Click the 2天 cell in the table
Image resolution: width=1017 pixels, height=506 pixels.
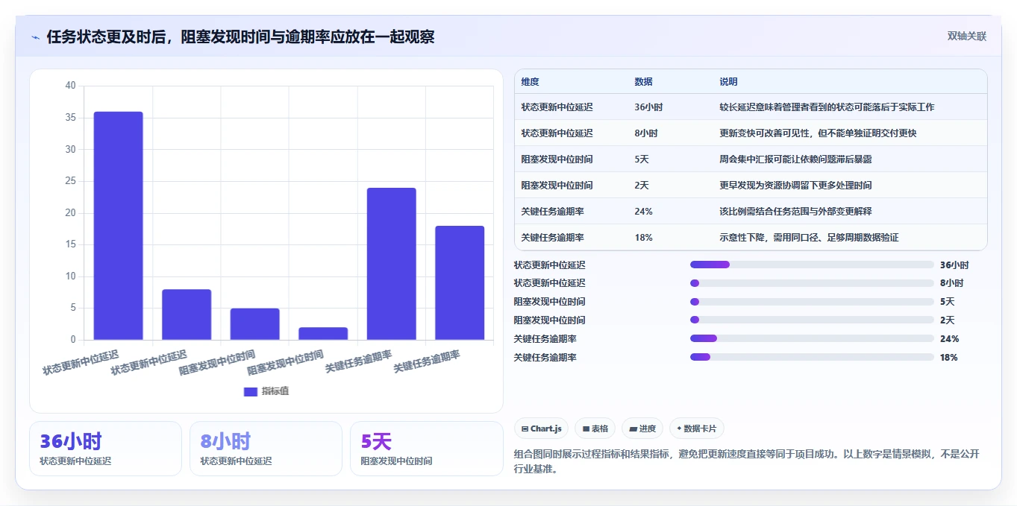642,186
